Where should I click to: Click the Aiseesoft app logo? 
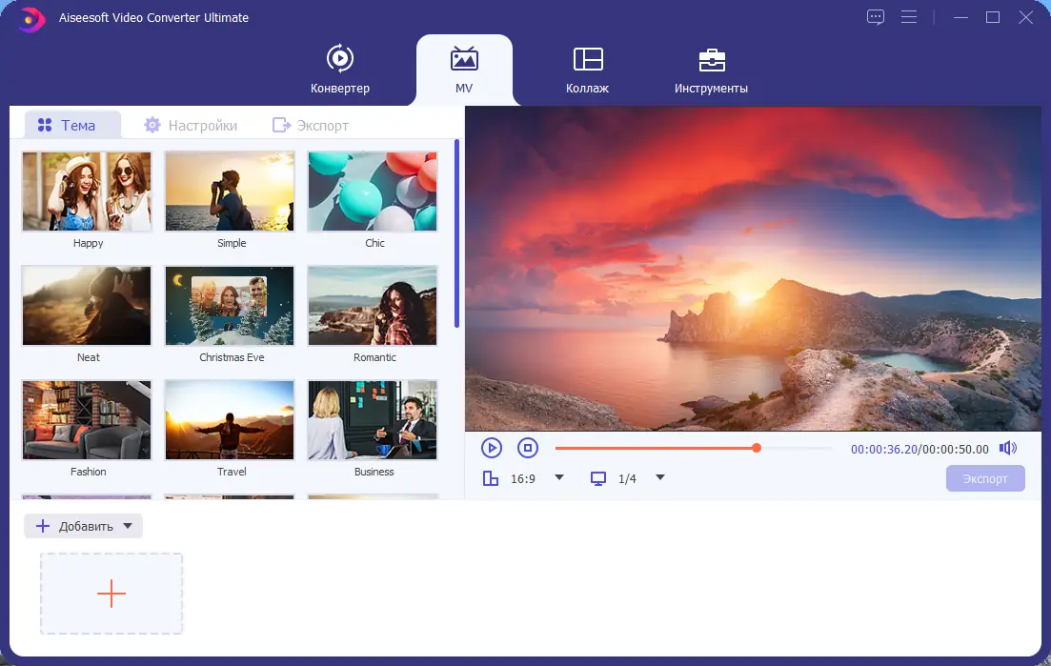tap(30, 19)
